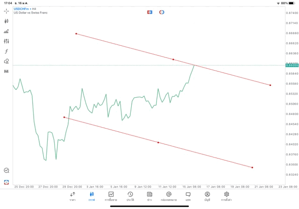Switch to the การซื้อขาย (Trade) tab

pos(111,196)
